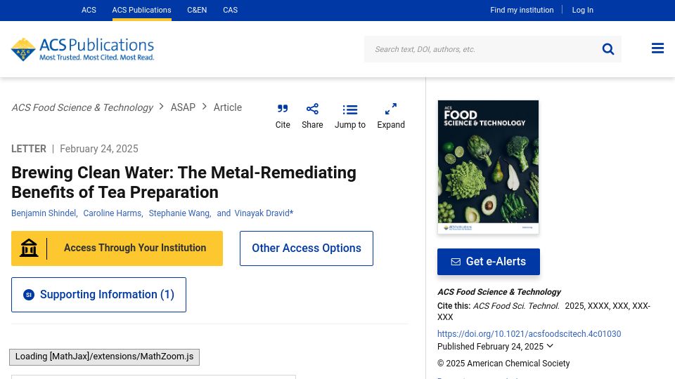Click the ACS Publications logo
The width and height of the screenshot is (675, 379).
[83, 49]
